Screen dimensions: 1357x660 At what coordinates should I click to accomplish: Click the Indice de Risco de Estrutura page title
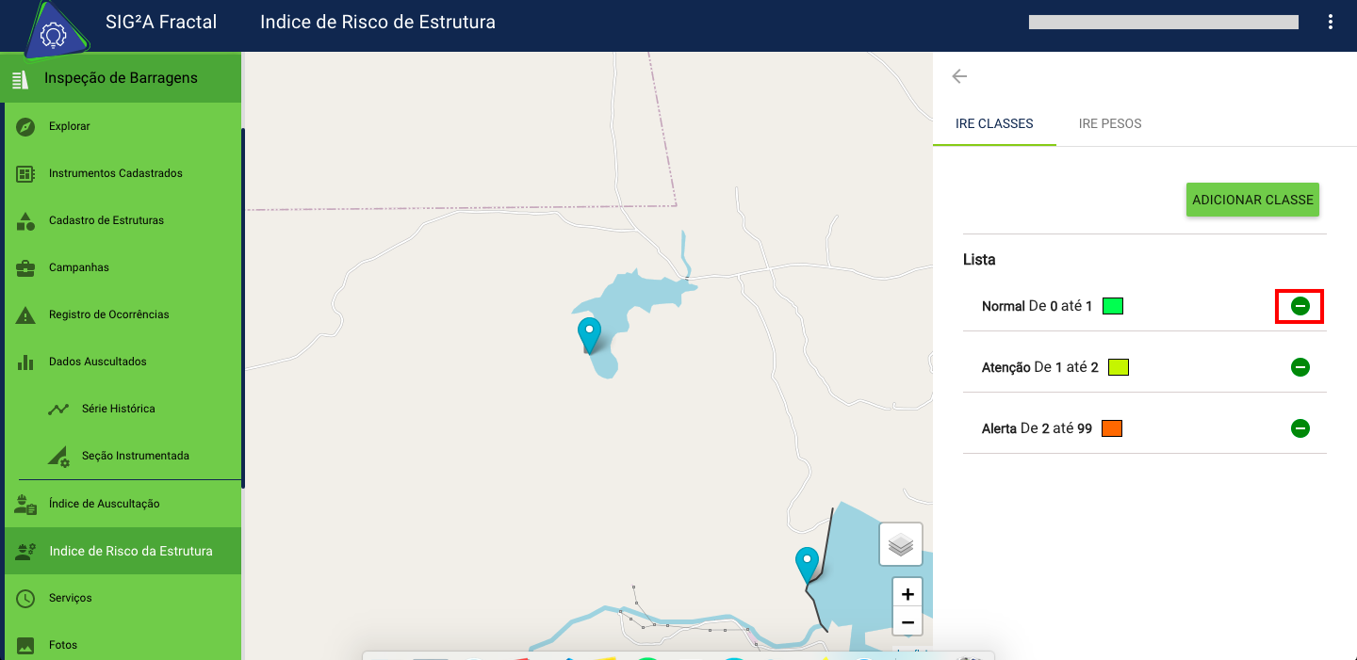click(378, 22)
